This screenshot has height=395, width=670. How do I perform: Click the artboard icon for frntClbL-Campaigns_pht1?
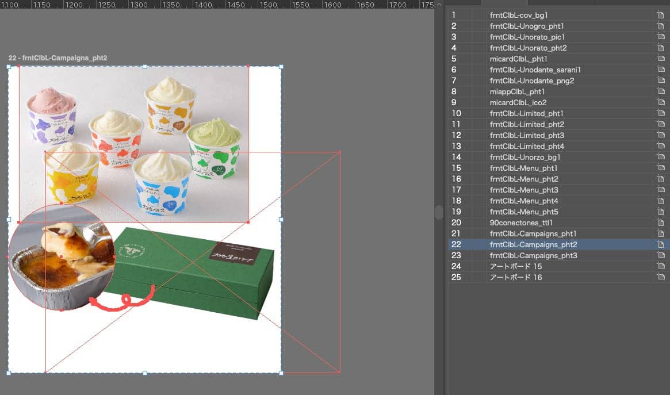[661, 233]
